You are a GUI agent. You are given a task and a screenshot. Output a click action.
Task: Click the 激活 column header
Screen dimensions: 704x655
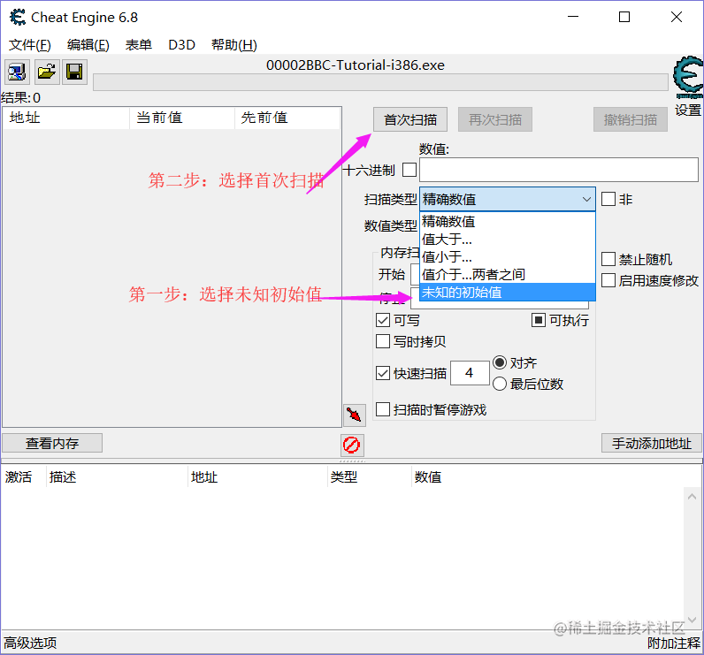pos(23,476)
